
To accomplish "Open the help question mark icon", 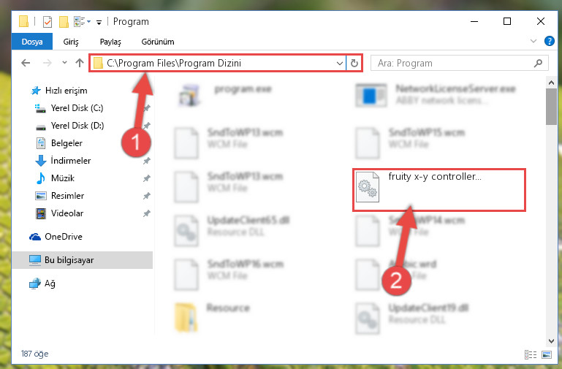I will tap(549, 41).
